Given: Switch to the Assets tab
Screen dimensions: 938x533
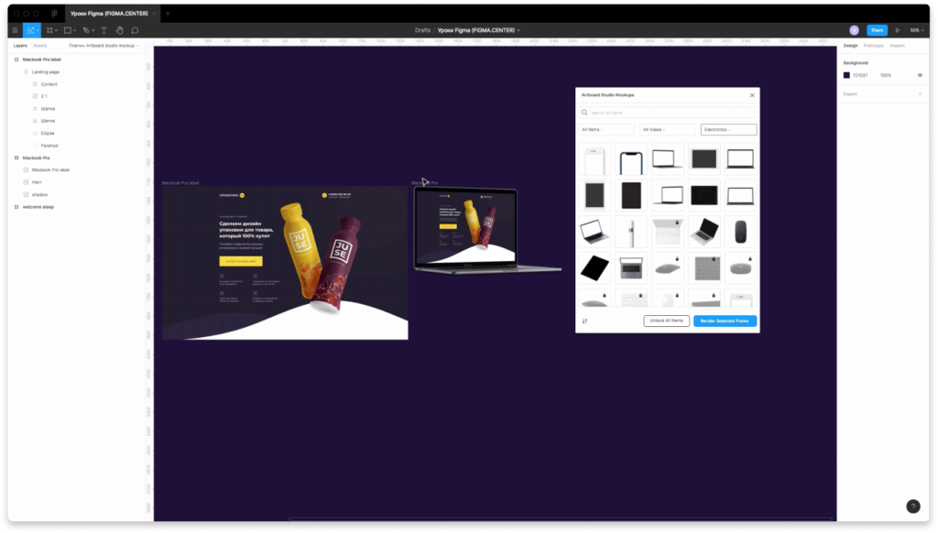Looking at the screenshot, I should (x=40, y=45).
